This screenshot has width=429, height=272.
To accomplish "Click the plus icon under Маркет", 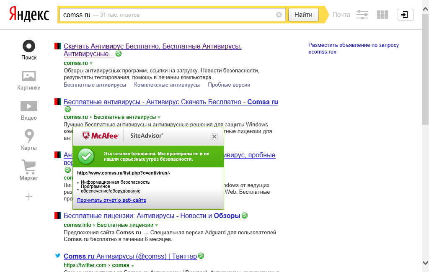I will 28,196.
